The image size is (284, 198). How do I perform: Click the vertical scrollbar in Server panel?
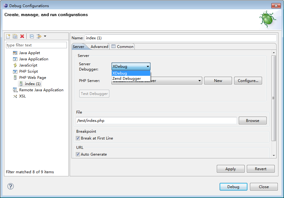pos(273,98)
